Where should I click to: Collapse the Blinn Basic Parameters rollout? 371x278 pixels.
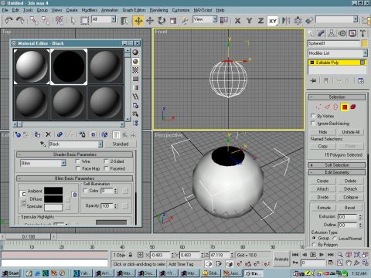click(x=74, y=178)
